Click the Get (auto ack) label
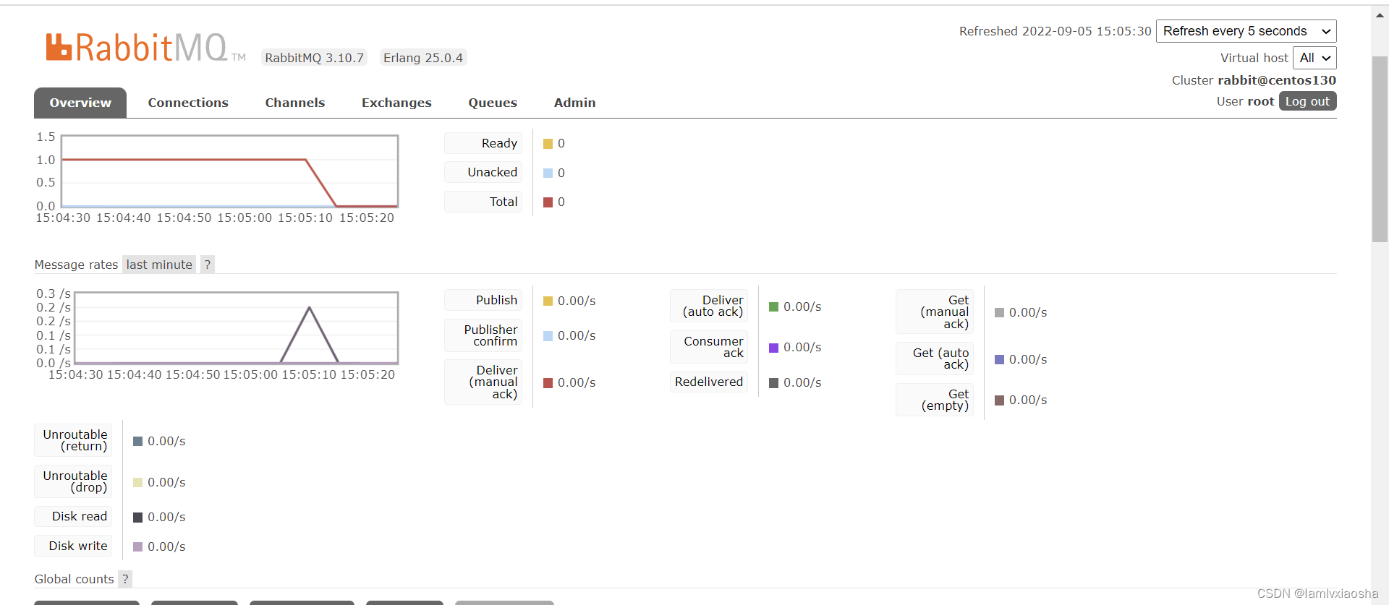Viewport: 1389px width, 605px height. pyautogui.click(x=935, y=359)
